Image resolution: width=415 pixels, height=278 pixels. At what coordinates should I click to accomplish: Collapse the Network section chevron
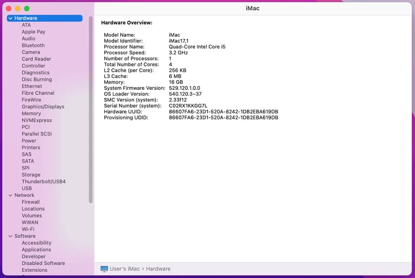(10, 195)
